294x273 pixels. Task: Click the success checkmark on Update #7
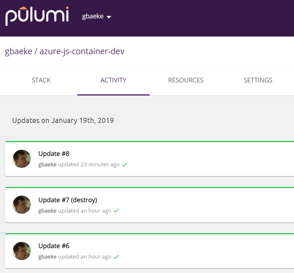point(116,210)
